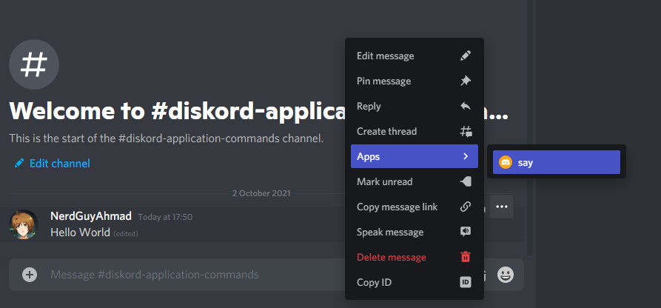Viewport: 661px width, 308px height.
Task: Open the three-dots More menu on the message
Action: pos(502,207)
